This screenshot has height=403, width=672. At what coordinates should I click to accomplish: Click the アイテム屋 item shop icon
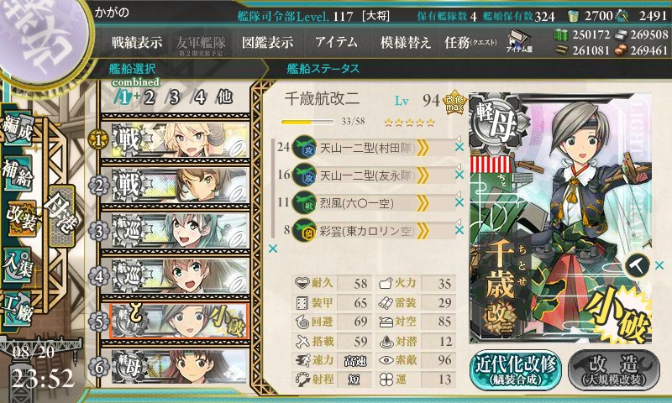pos(518,41)
